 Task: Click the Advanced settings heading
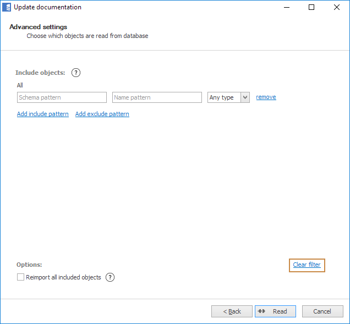[38, 27]
